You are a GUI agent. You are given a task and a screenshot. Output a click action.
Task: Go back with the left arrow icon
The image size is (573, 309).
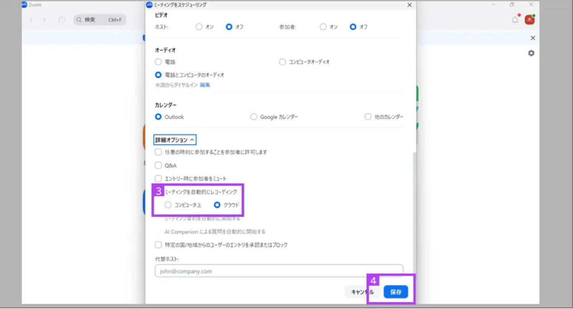pos(31,20)
